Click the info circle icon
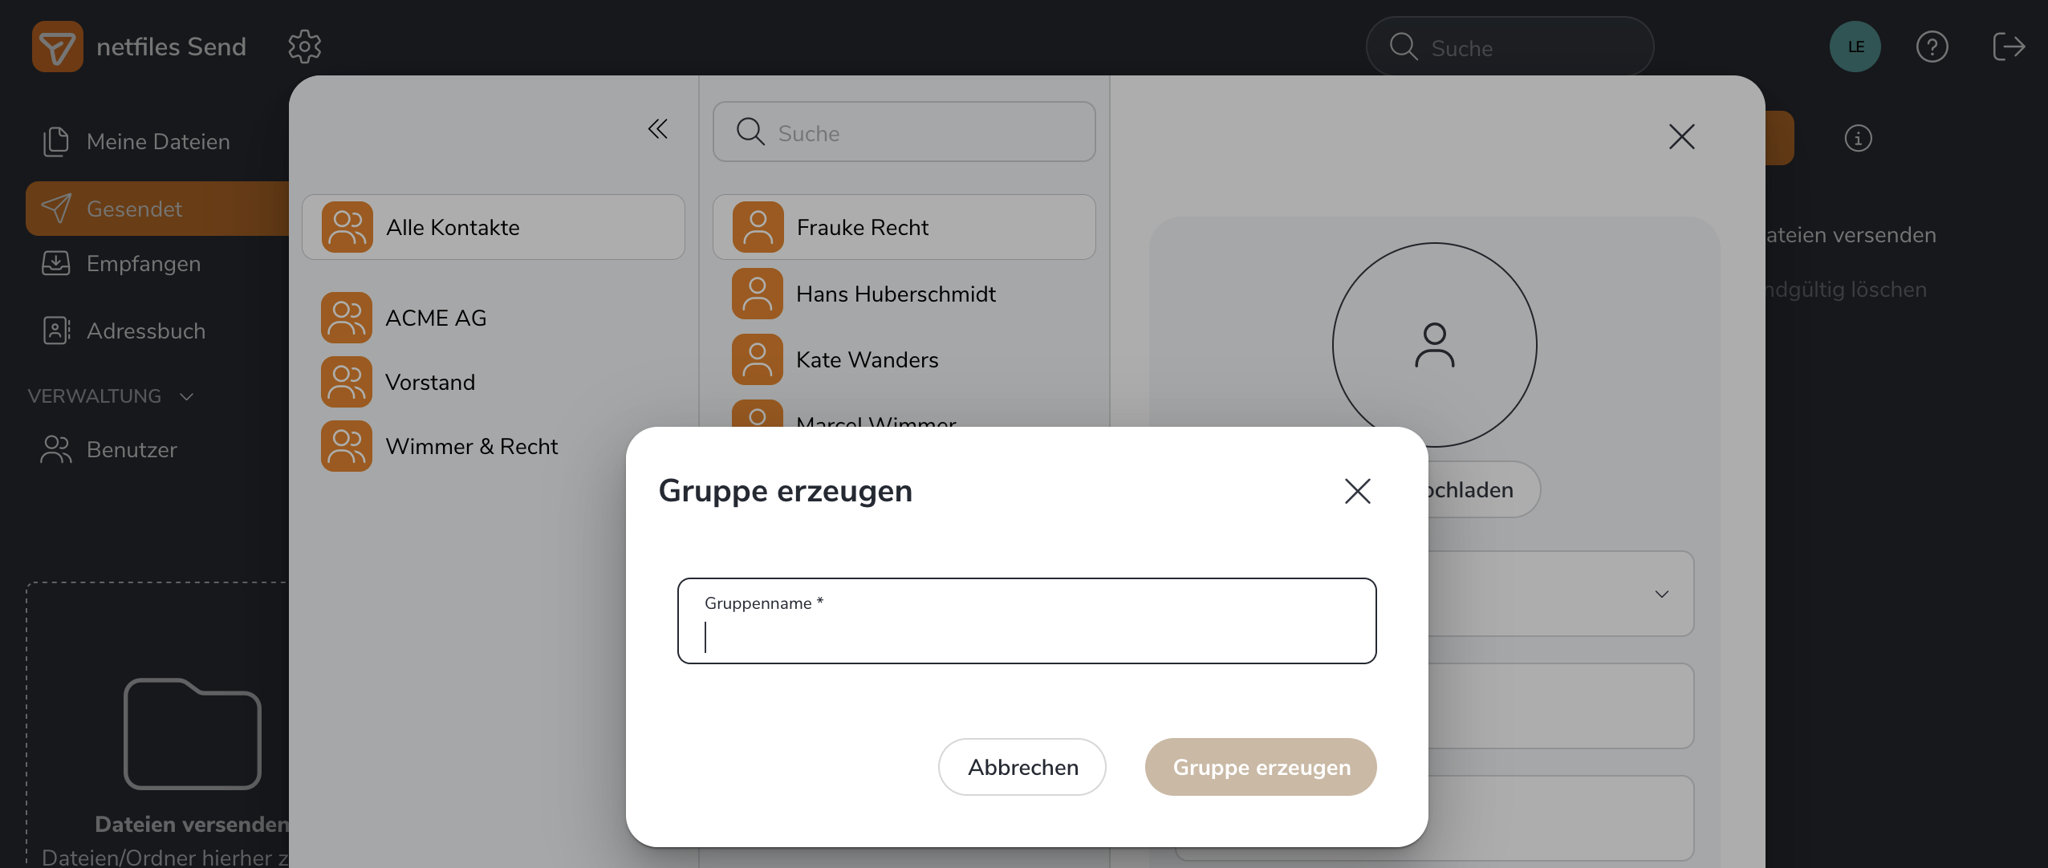2048x868 pixels. [1858, 138]
